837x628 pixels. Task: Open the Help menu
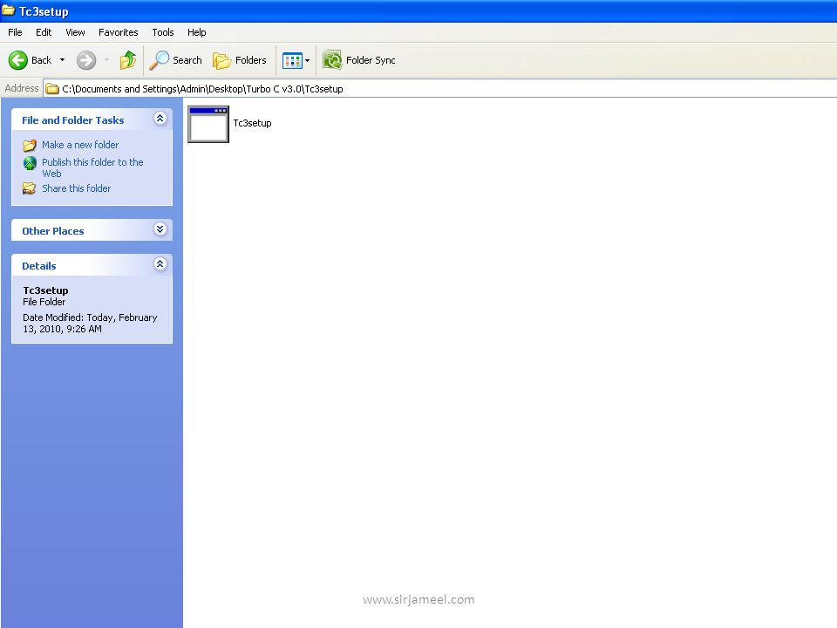click(196, 32)
